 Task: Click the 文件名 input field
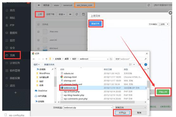(88, 107)
